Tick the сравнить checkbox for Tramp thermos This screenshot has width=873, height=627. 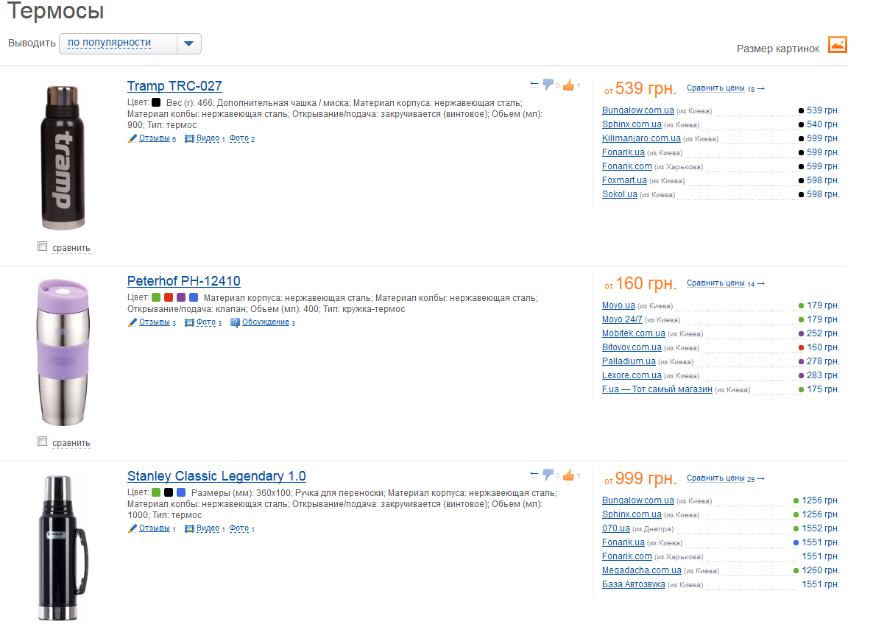pos(43,247)
